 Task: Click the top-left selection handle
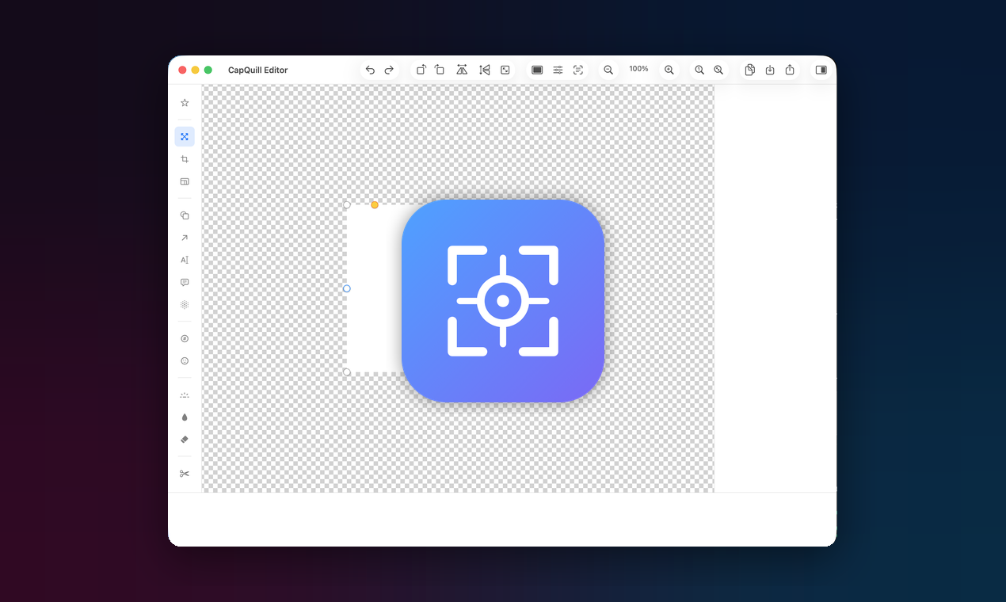347,205
